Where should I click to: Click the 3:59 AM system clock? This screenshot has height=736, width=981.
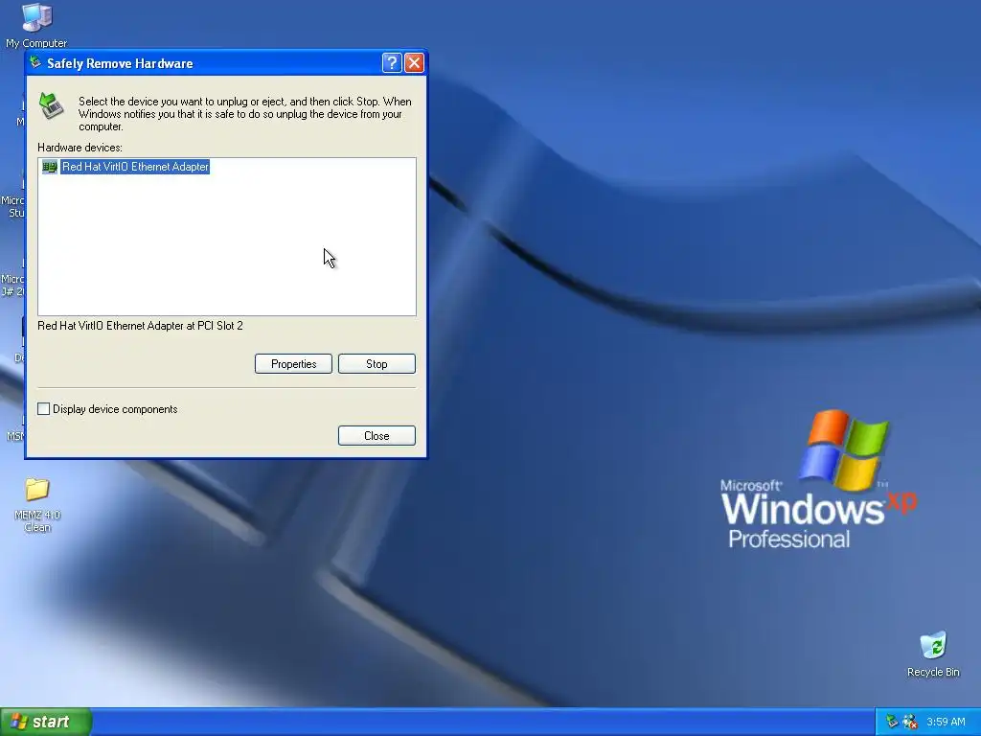946,722
